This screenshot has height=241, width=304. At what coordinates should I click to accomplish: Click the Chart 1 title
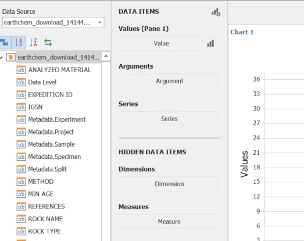click(x=242, y=32)
